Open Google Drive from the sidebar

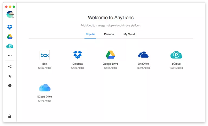(10, 37)
